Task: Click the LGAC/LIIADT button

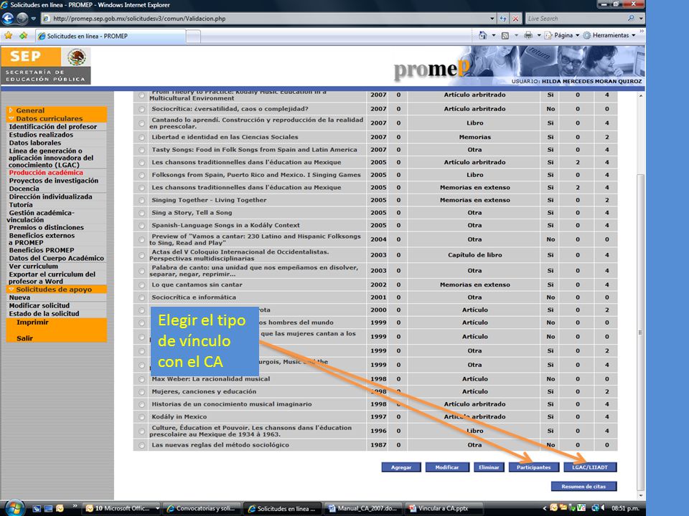Action: 590,467
